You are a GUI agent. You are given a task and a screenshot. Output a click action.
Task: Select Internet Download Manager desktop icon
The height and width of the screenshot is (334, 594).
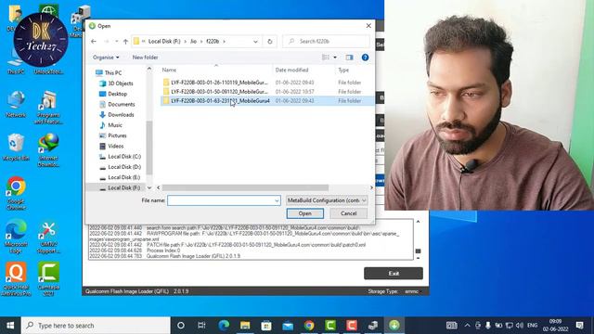tap(48, 150)
